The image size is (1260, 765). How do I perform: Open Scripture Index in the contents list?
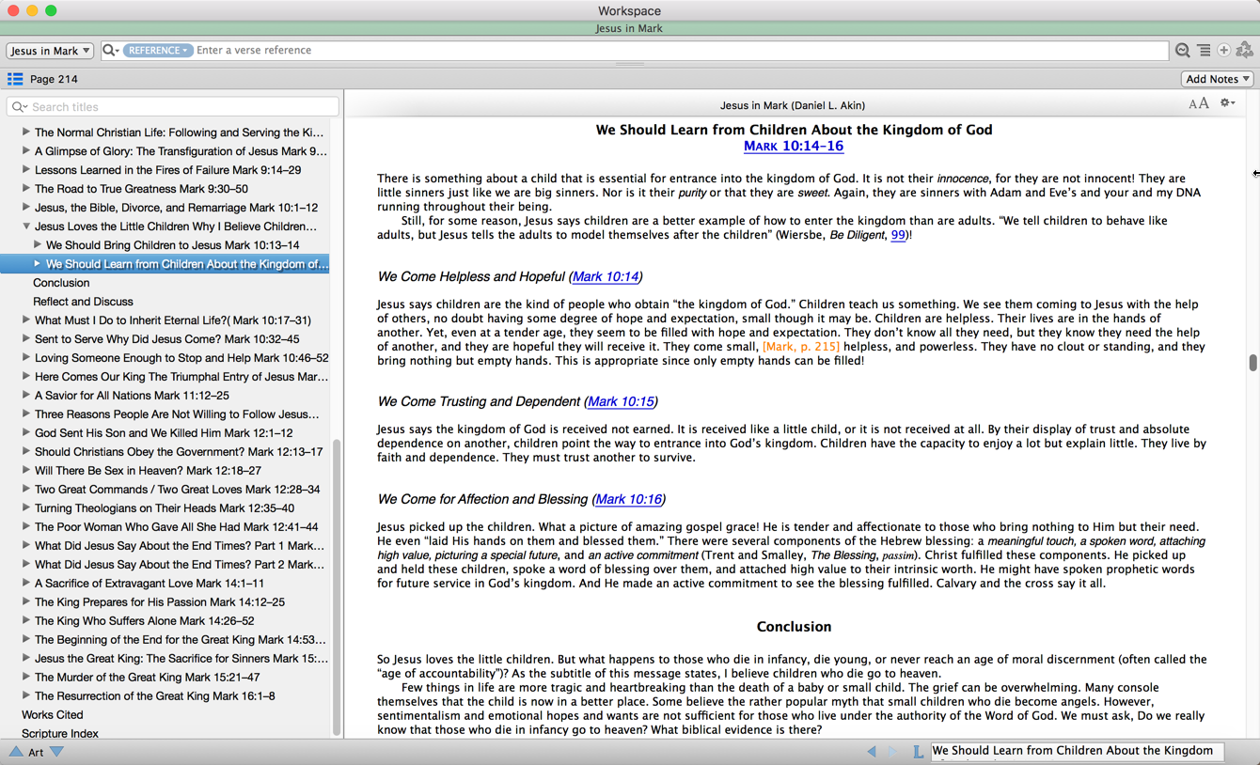click(59, 734)
